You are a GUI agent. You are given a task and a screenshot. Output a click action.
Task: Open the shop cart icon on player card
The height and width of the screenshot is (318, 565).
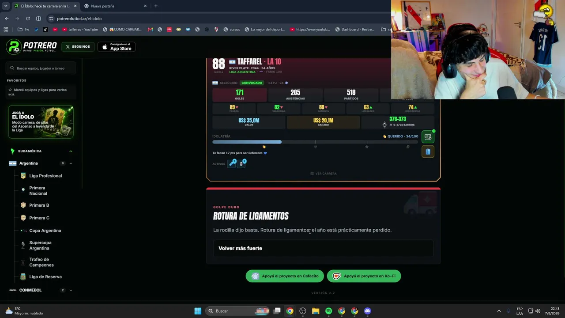(428, 136)
